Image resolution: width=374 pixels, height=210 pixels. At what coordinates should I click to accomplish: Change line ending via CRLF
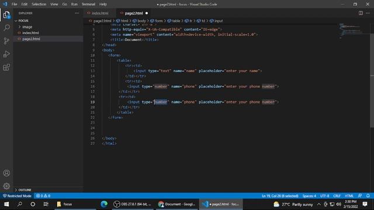[337, 196]
